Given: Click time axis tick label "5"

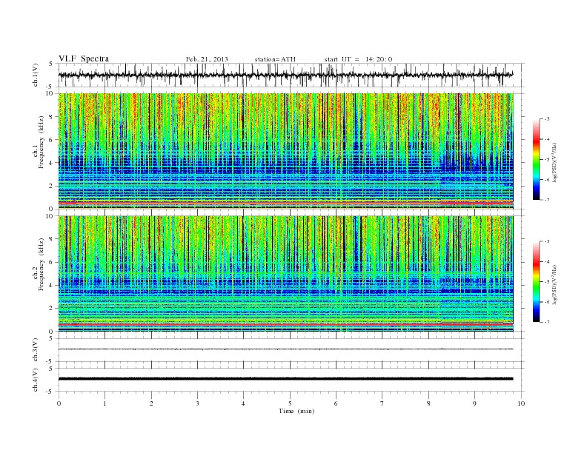Looking at the screenshot, I should 290,403.
